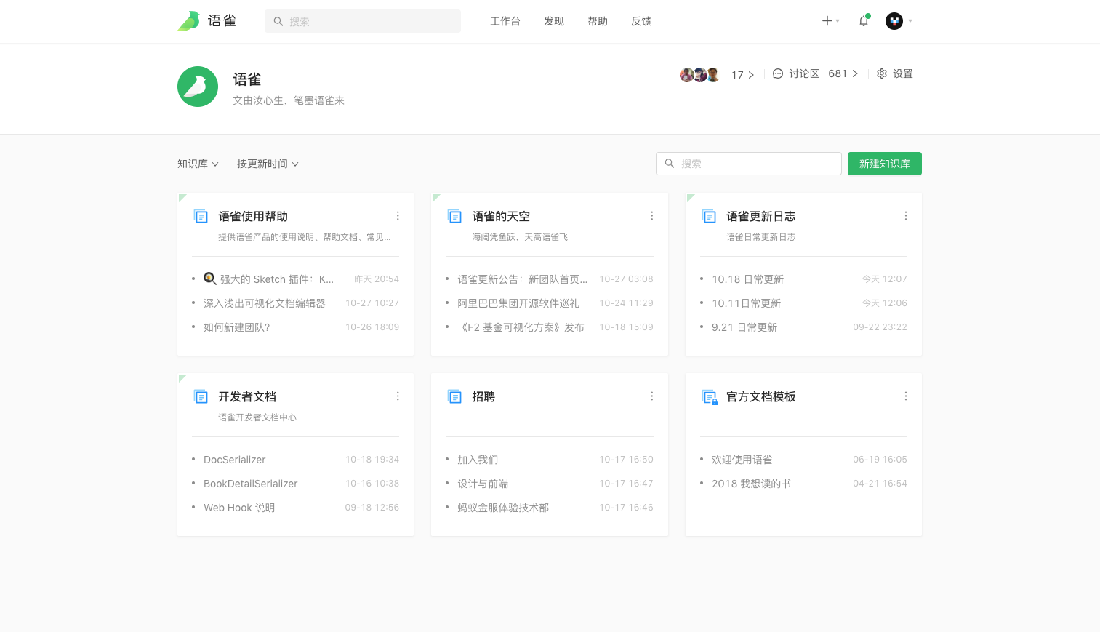Click the 新建知识库 button

tap(884, 164)
